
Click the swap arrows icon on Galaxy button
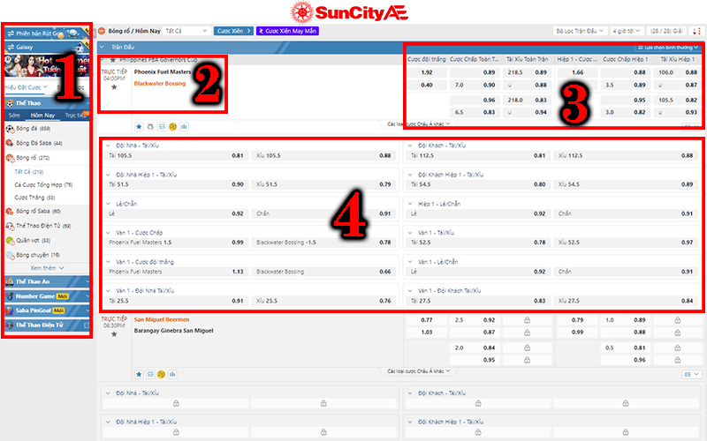(x=11, y=48)
